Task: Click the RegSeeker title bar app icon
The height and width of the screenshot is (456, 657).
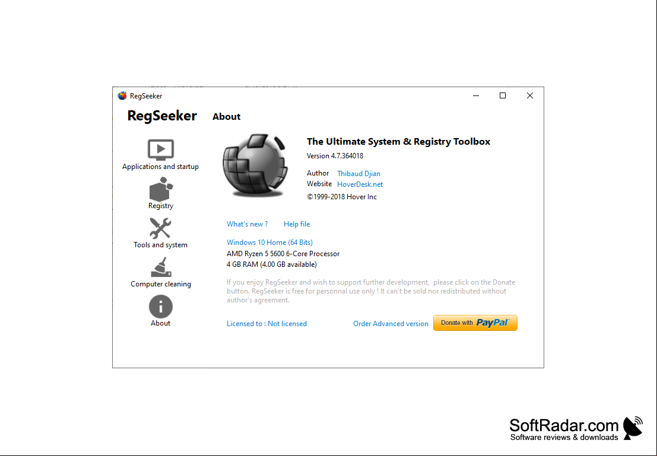Action: pos(122,96)
